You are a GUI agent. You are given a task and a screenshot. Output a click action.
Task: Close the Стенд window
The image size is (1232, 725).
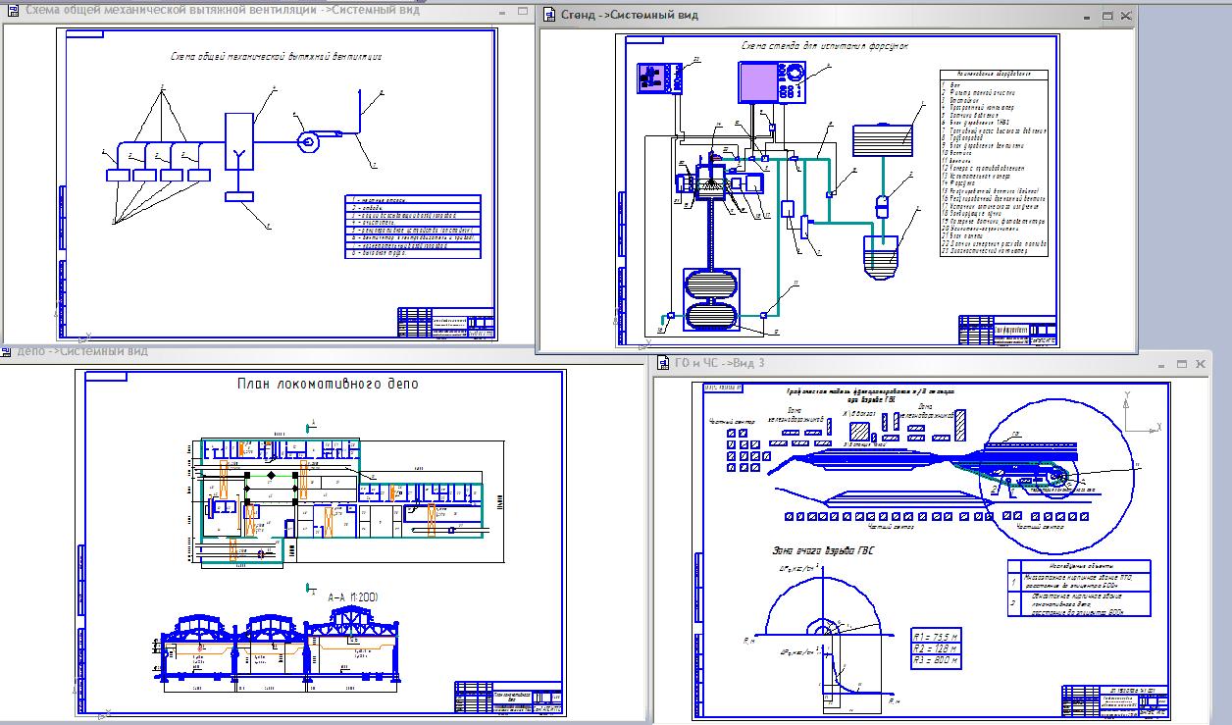pyautogui.click(x=1125, y=16)
